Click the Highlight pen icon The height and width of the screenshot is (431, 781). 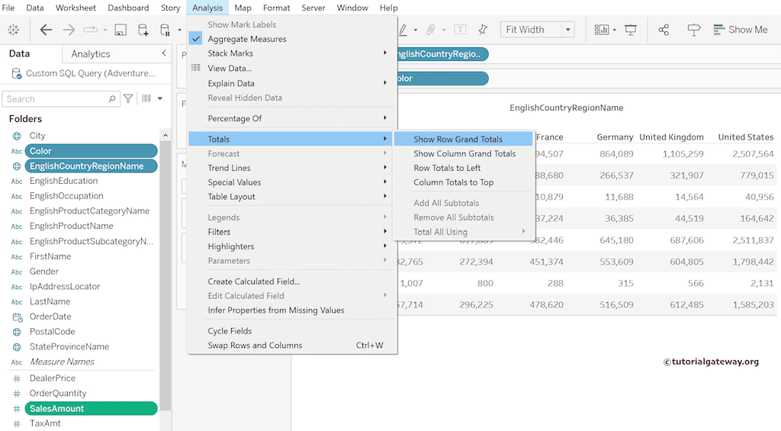pos(403,30)
